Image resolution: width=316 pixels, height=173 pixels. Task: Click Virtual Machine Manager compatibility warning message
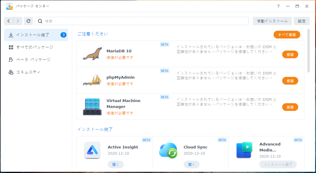(227, 102)
